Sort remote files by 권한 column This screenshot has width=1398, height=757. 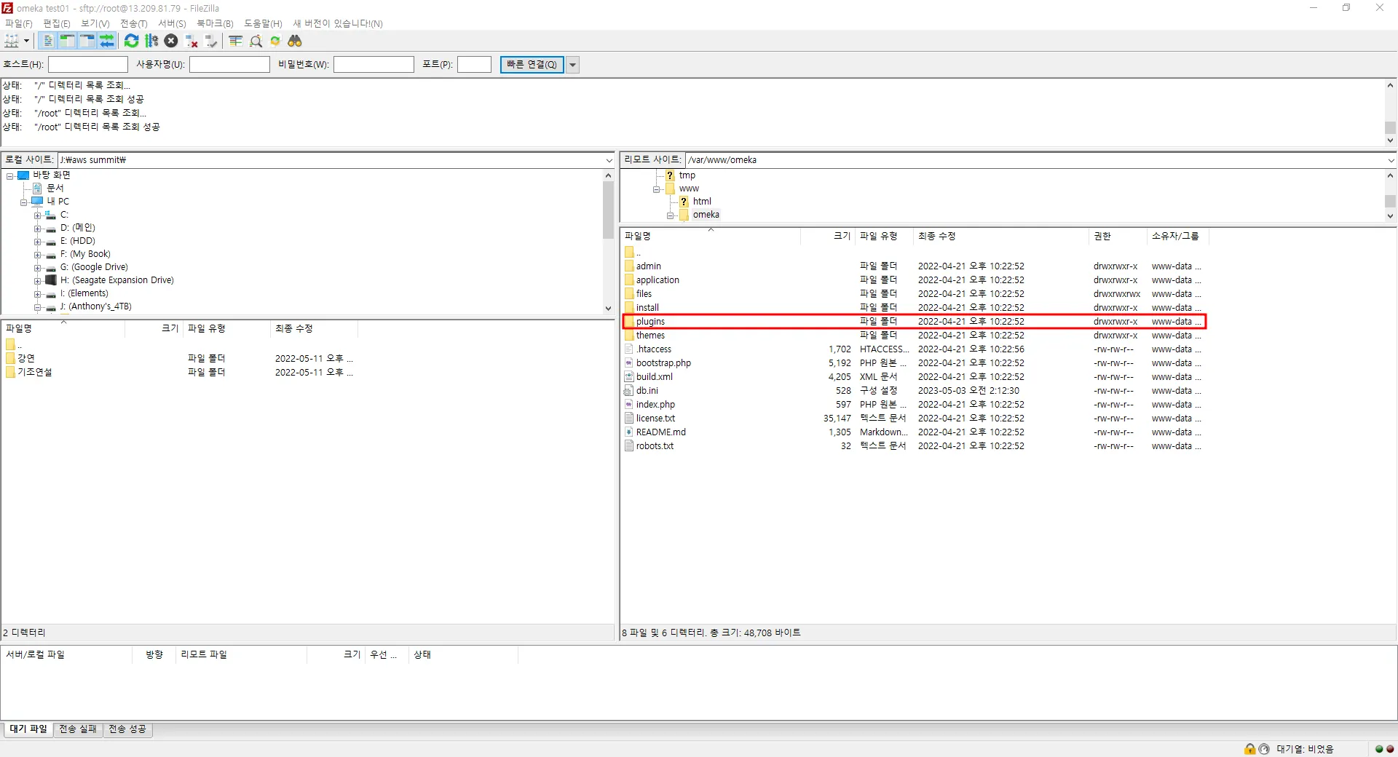point(1118,236)
